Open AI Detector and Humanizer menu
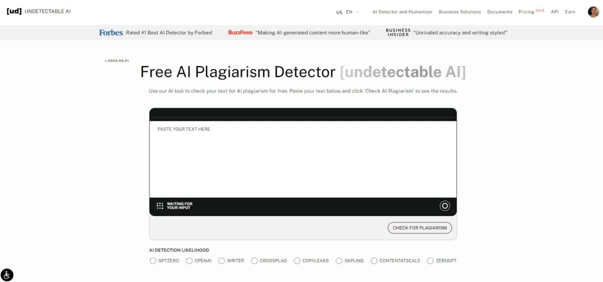The height and width of the screenshot is (282, 603). coord(402,12)
